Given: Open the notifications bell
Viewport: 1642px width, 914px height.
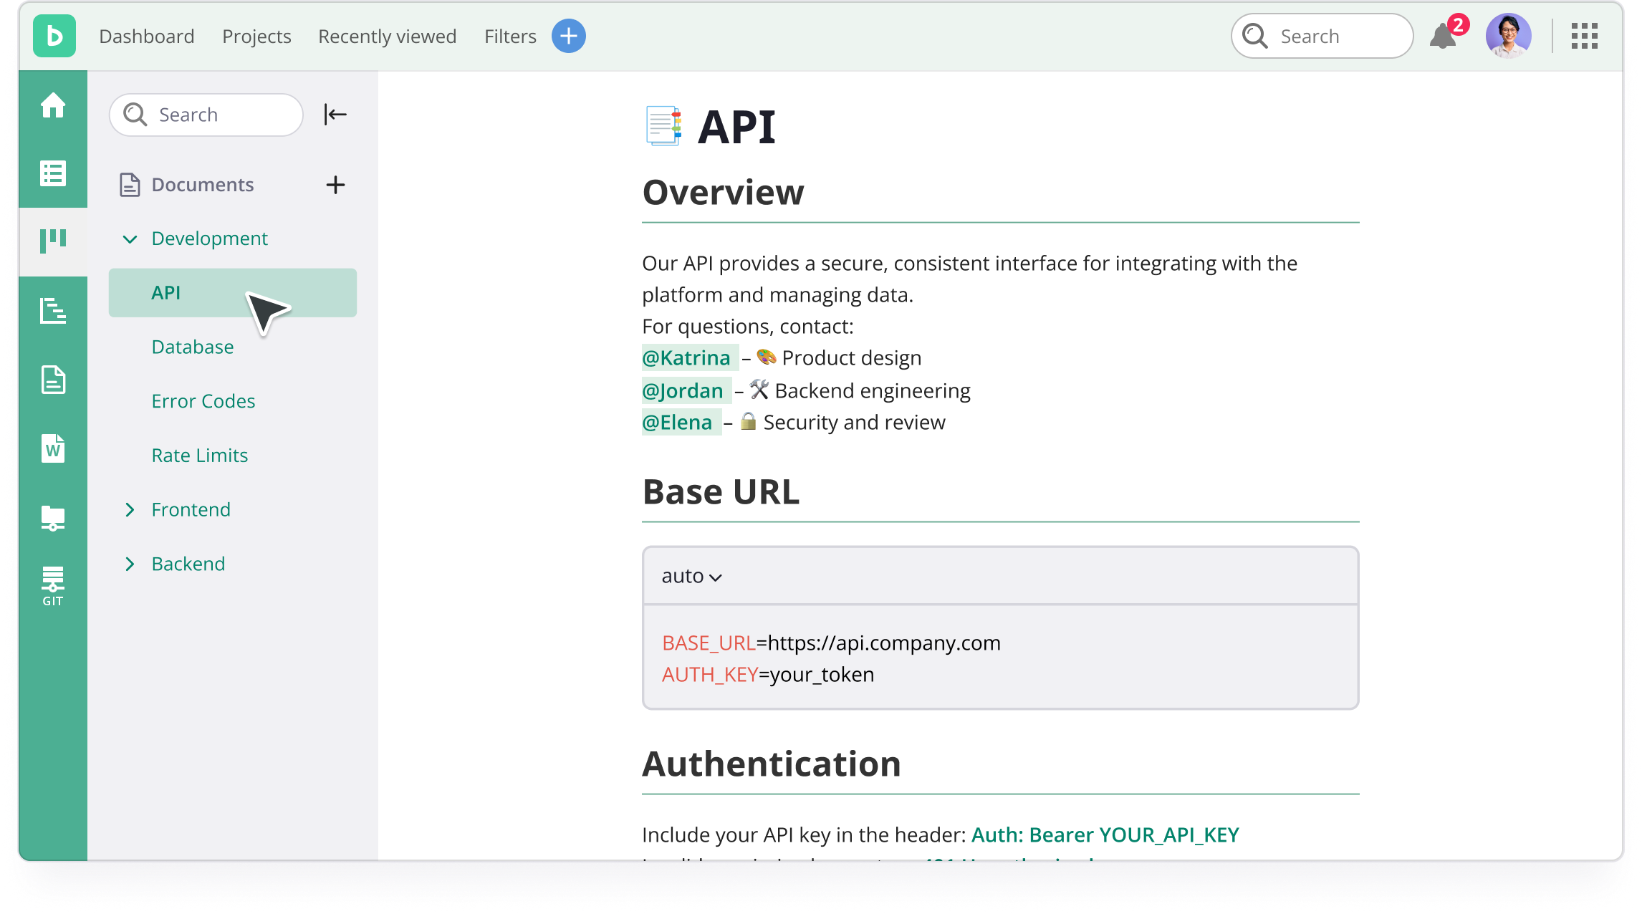Looking at the screenshot, I should click(1443, 36).
